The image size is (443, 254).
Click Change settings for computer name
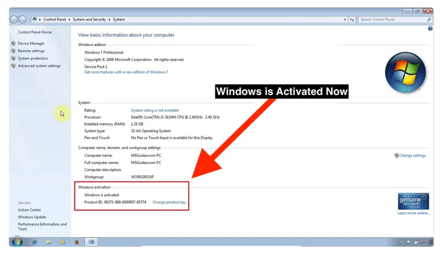(412, 155)
